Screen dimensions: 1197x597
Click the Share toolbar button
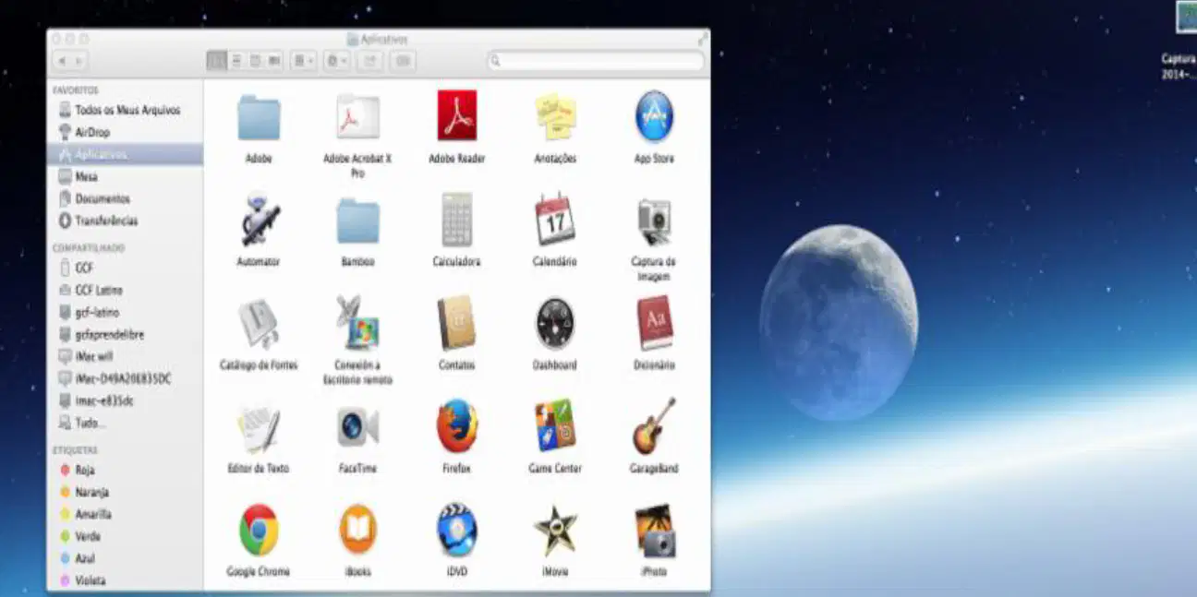click(369, 61)
